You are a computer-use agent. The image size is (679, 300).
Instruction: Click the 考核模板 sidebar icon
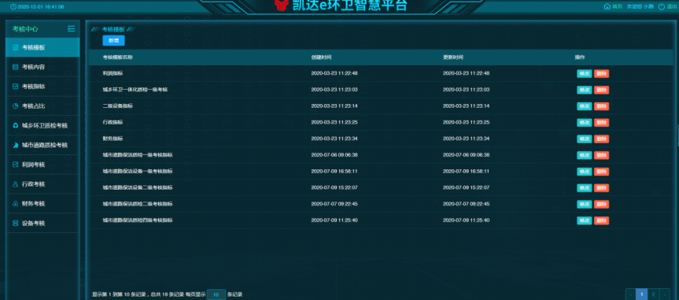coord(16,47)
